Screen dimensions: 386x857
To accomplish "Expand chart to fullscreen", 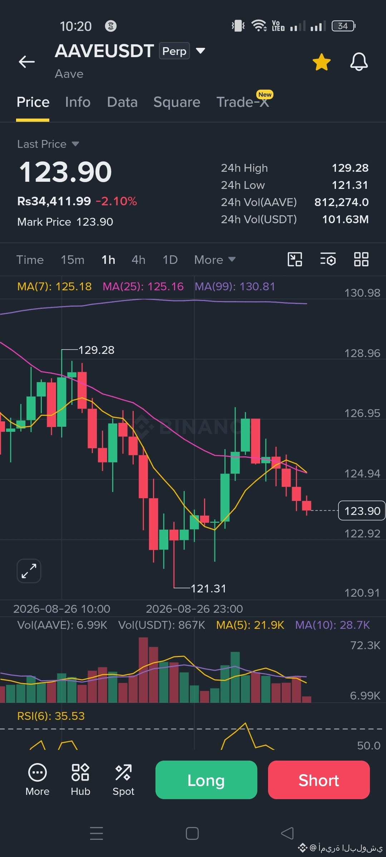I will [29, 571].
